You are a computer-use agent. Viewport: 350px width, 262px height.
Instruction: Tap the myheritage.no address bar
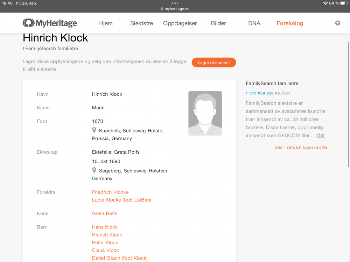point(175,9)
